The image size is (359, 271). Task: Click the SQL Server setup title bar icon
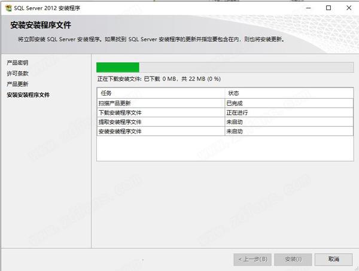pyautogui.click(x=8, y=8)
